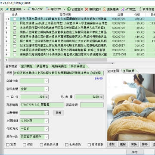Click the 保存 save button
This screenshot has width=155, height=155.
[x=135, y=152]
